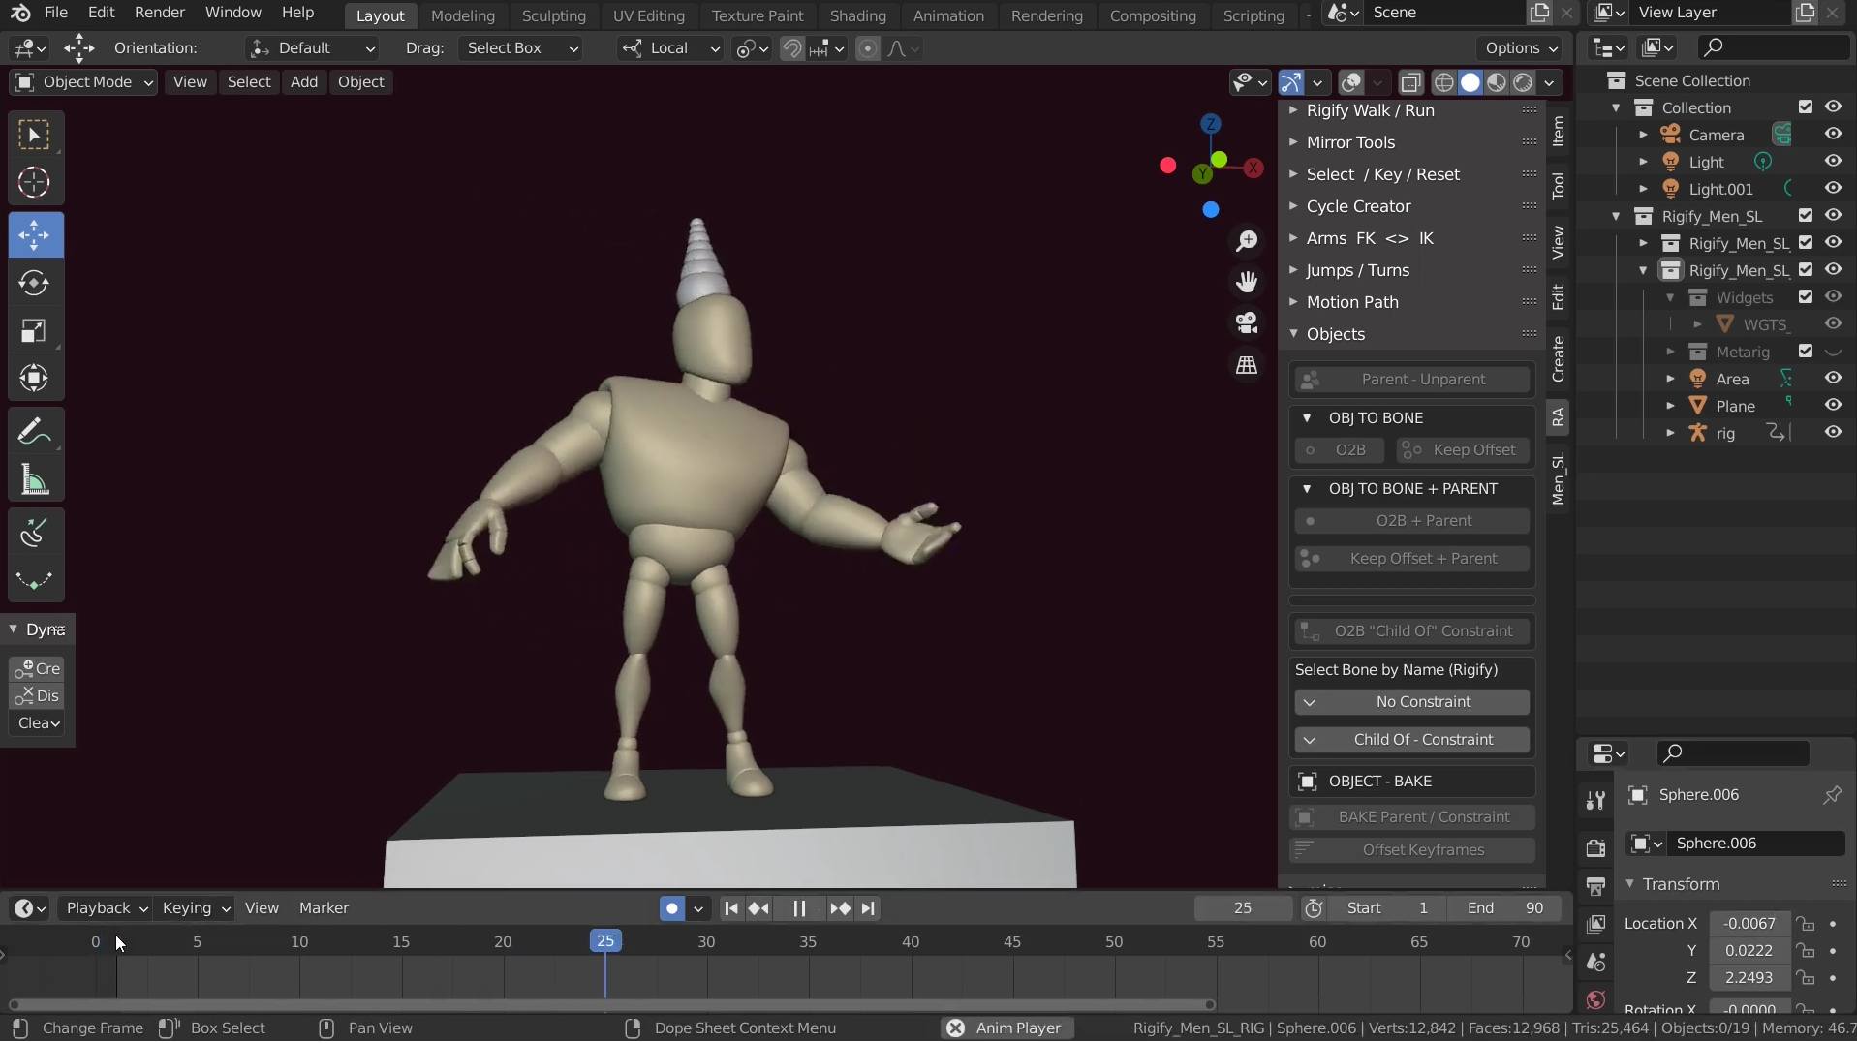Jump to the last frame with playback control
This screenshot has height=1043, width=1857.
868,907
